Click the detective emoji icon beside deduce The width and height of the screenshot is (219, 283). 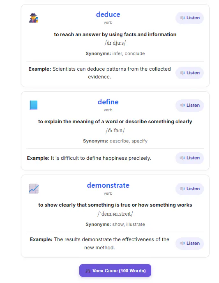coord(34,18)
